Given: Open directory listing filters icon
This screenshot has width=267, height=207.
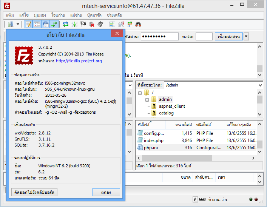Looking at the screenshot, I should click(112, 24).
